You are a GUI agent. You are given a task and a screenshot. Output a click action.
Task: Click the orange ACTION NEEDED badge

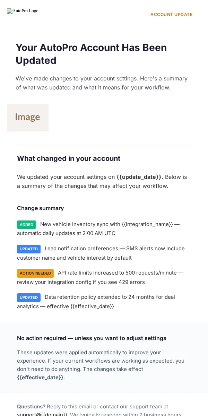pyautogui.click(x=35, y=273)
